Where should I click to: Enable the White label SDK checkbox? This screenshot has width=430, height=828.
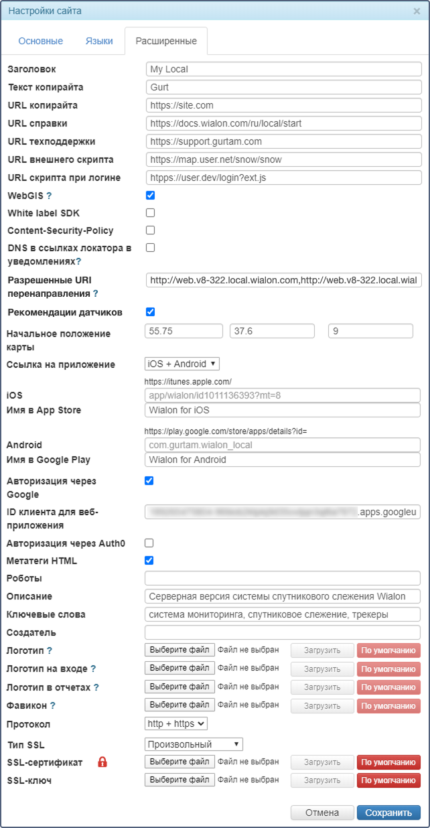(150, 213)
